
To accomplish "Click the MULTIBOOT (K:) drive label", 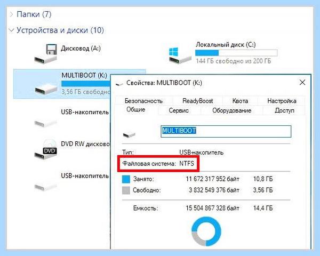I will (x=84, y=75).
